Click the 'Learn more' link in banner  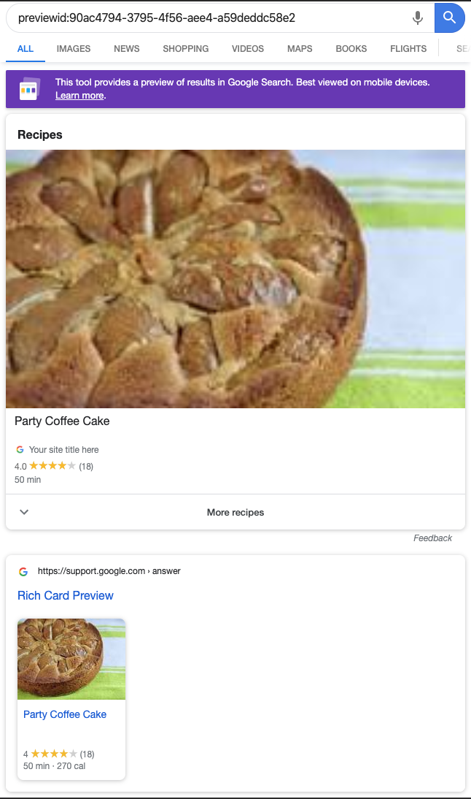tap(79, 96)
